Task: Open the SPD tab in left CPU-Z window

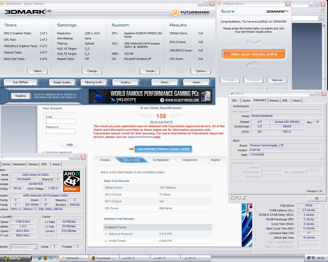Action: 44,164
